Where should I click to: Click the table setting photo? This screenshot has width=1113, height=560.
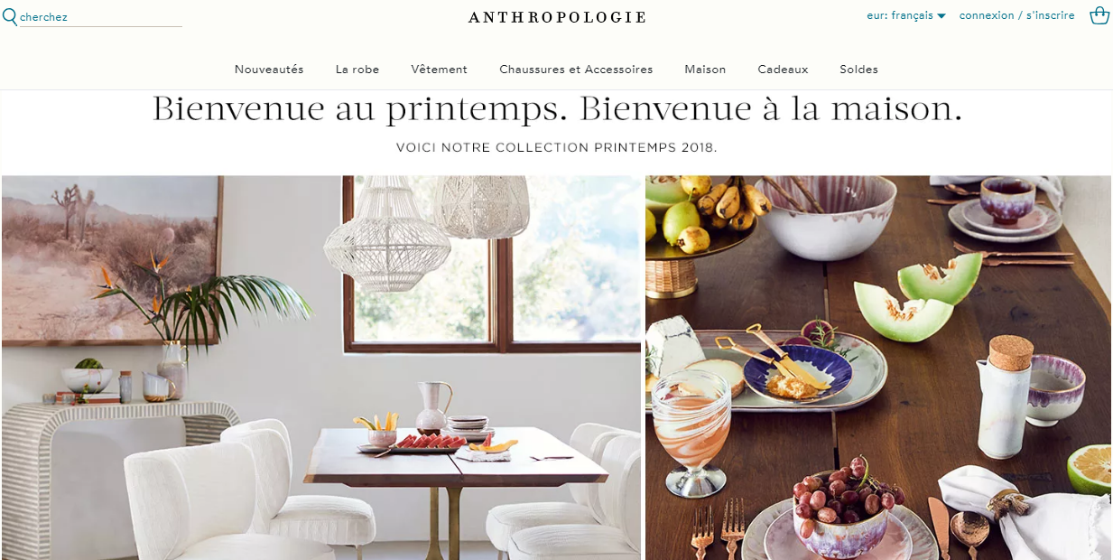pos(878,368)
